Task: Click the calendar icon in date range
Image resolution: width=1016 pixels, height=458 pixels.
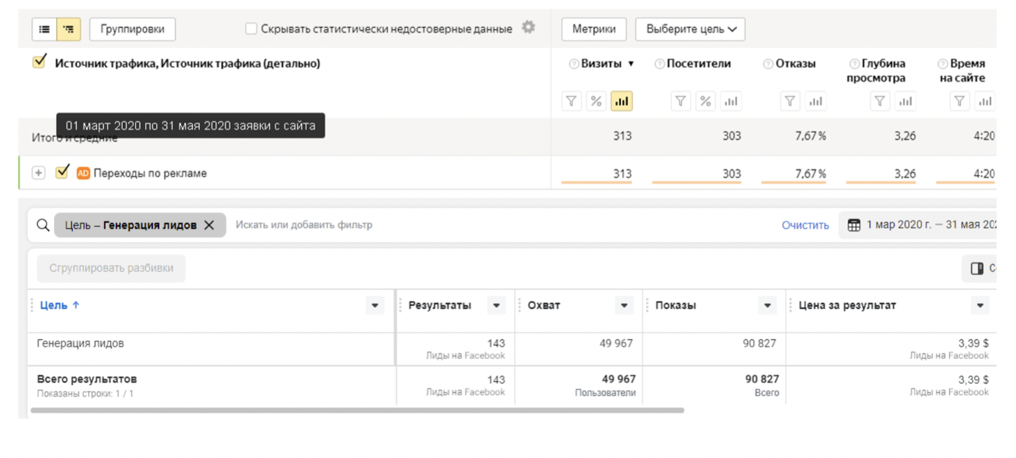Action: click(854, 225)
